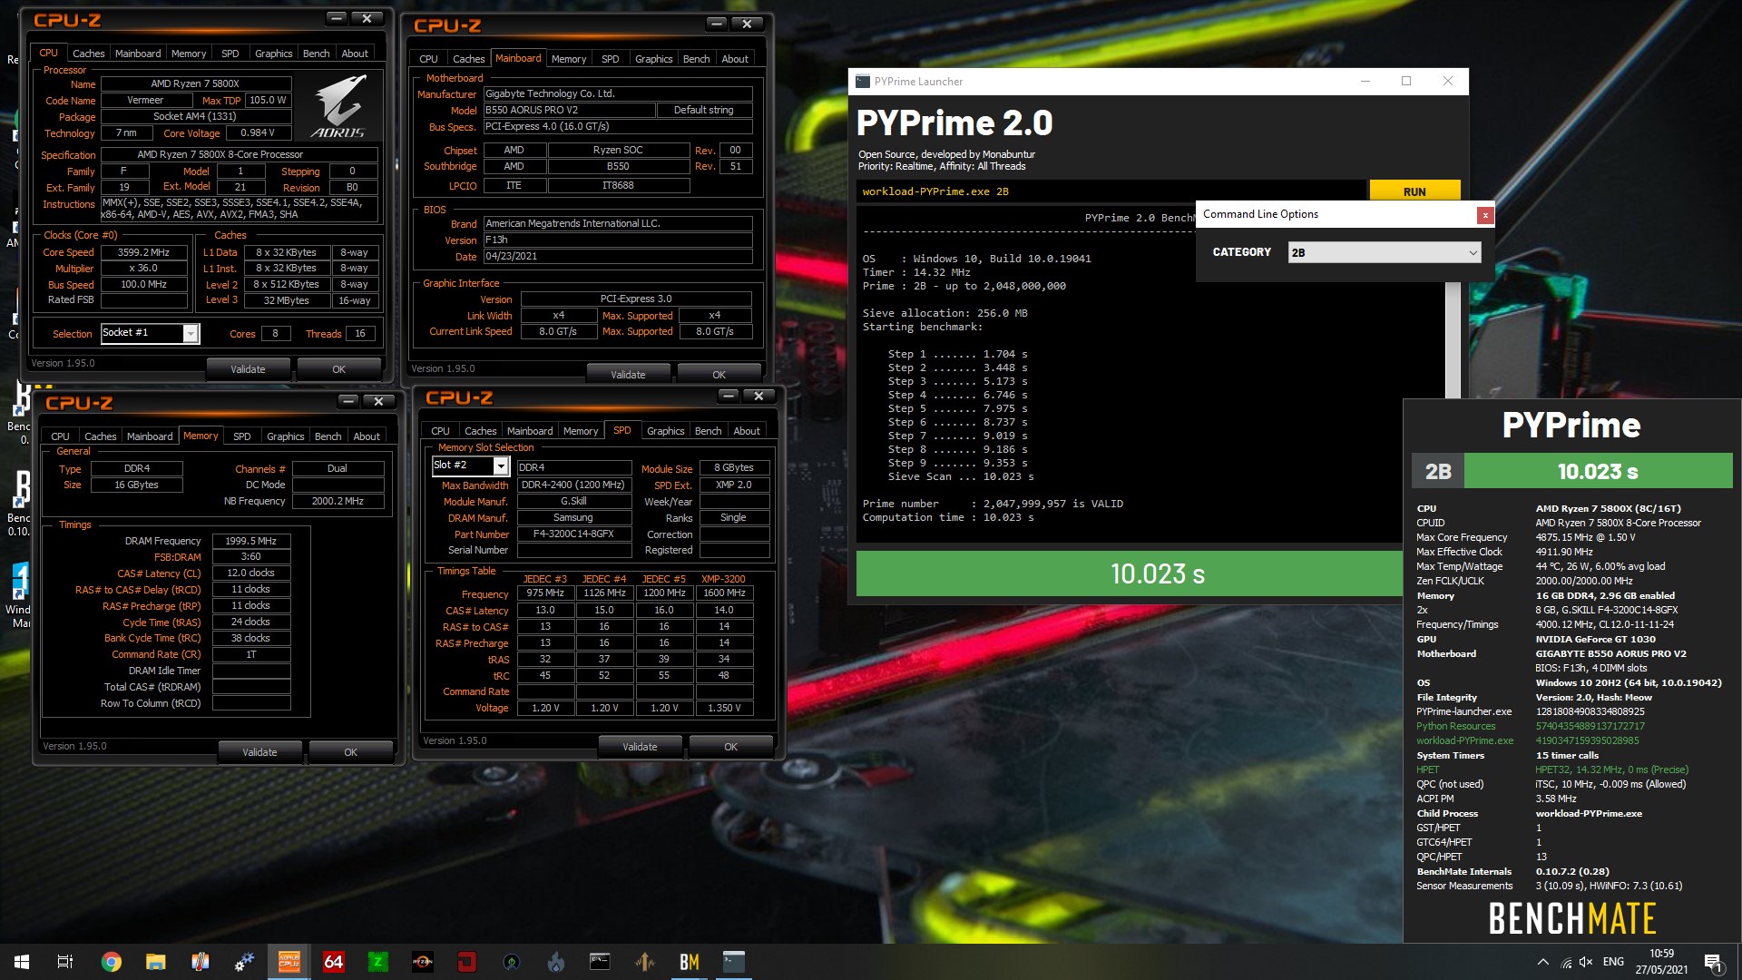The width and height of the screenshot is (1742, 980).
Task: Show hidden system tray icons
Action: point(1542,962)
